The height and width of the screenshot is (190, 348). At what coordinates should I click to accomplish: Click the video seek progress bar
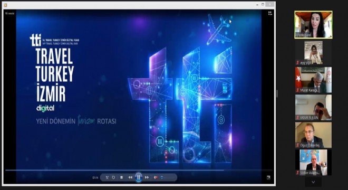[139, 170]
